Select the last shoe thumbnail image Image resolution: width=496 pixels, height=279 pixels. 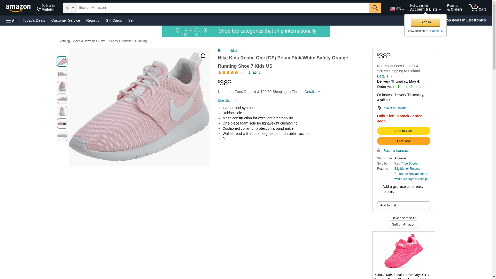(62, 136)
